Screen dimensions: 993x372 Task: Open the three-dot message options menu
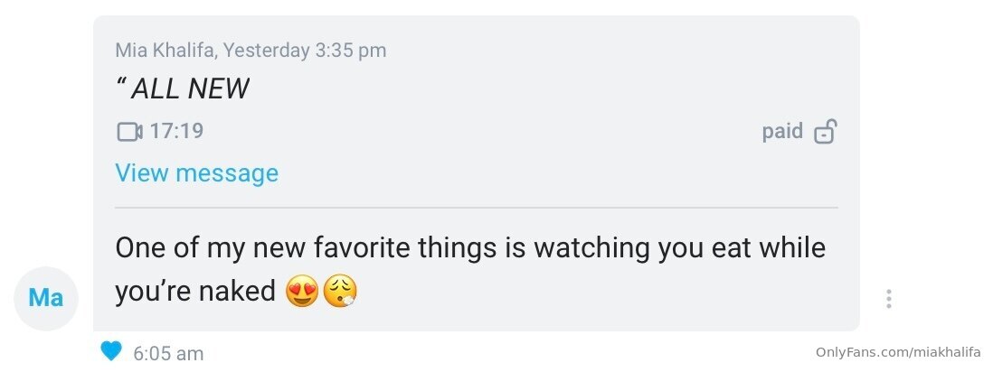pos(889,298)
